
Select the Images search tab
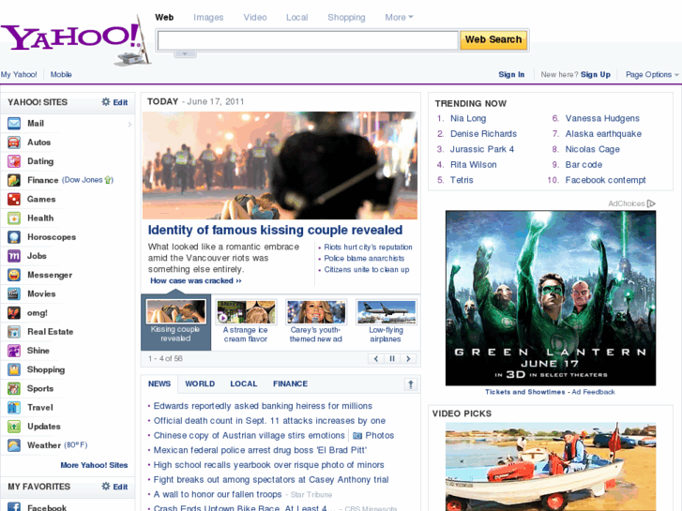pos(208,18)
